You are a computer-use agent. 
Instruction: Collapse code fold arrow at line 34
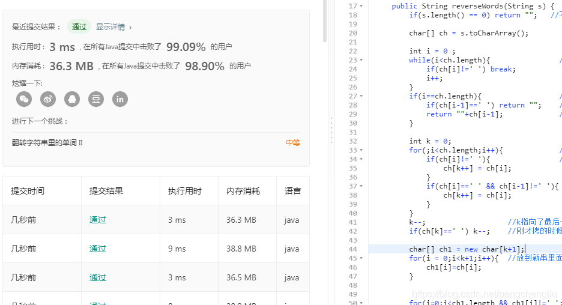click(361, 159)
